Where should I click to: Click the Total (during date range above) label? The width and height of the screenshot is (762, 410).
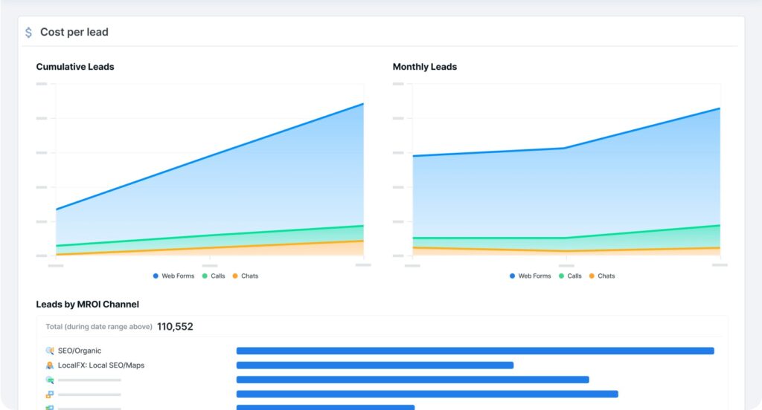[x=99, y=327]
